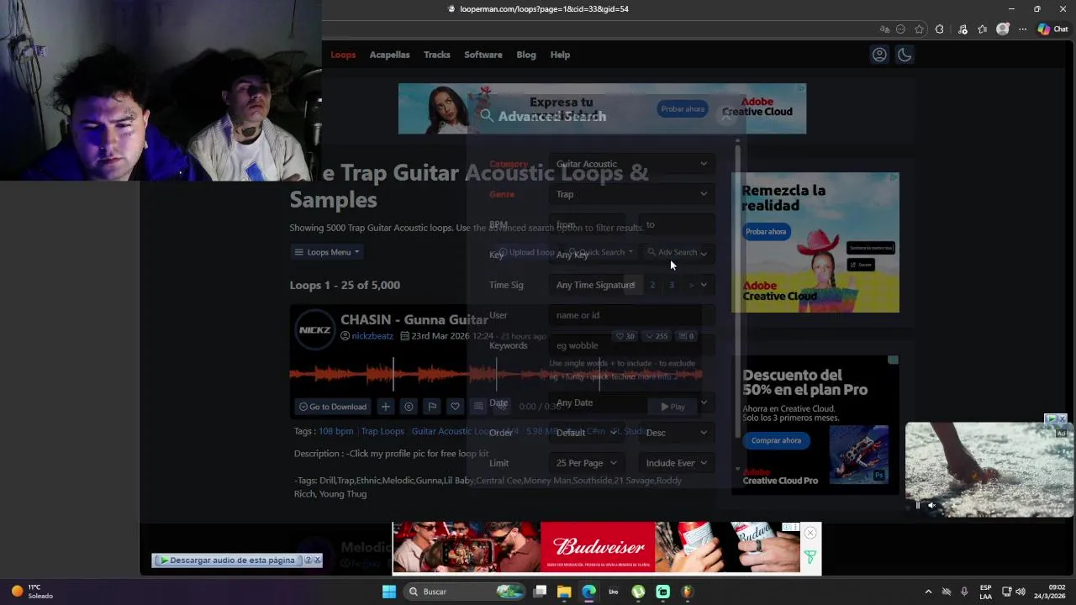The image size is (1076, 605).
Task: Open the CHASIN - Gunna Guitar title
Action: [x=414, y=319]
